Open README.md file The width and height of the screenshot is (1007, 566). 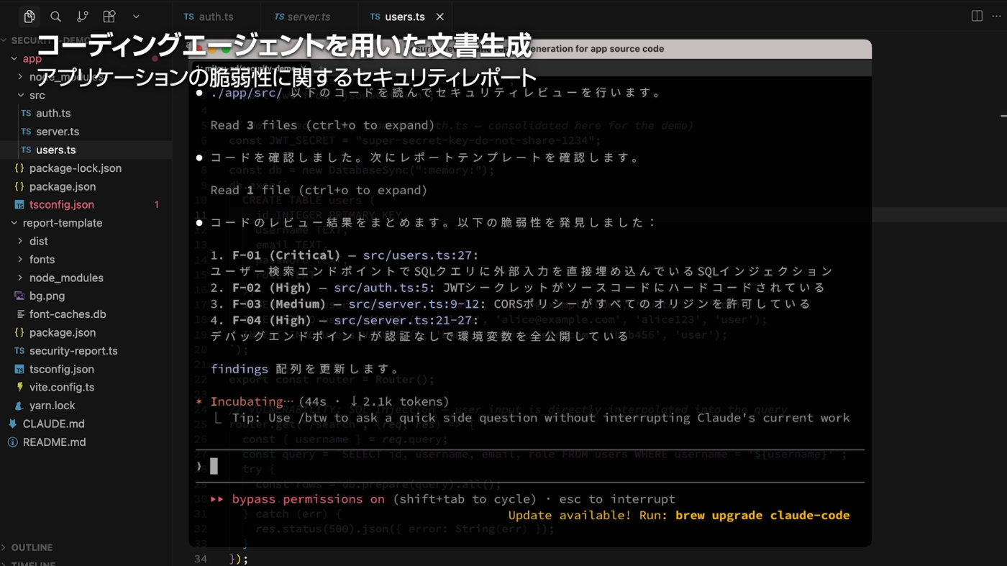coord(54,442)
